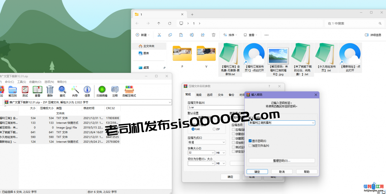
Task: Open the 选项(N) menu in WinRAR
Action: point(49,82)
